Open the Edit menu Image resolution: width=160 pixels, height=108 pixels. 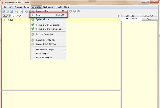[x=10, y=7]
